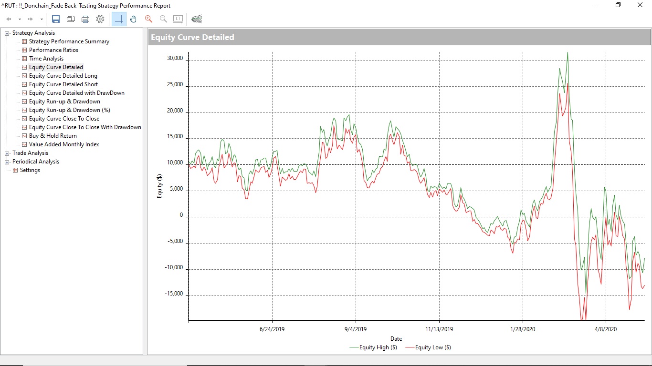Click the chart icon beside Buy & Hold Return
Viewport: 652px width, 366px height.
[25, 136]
